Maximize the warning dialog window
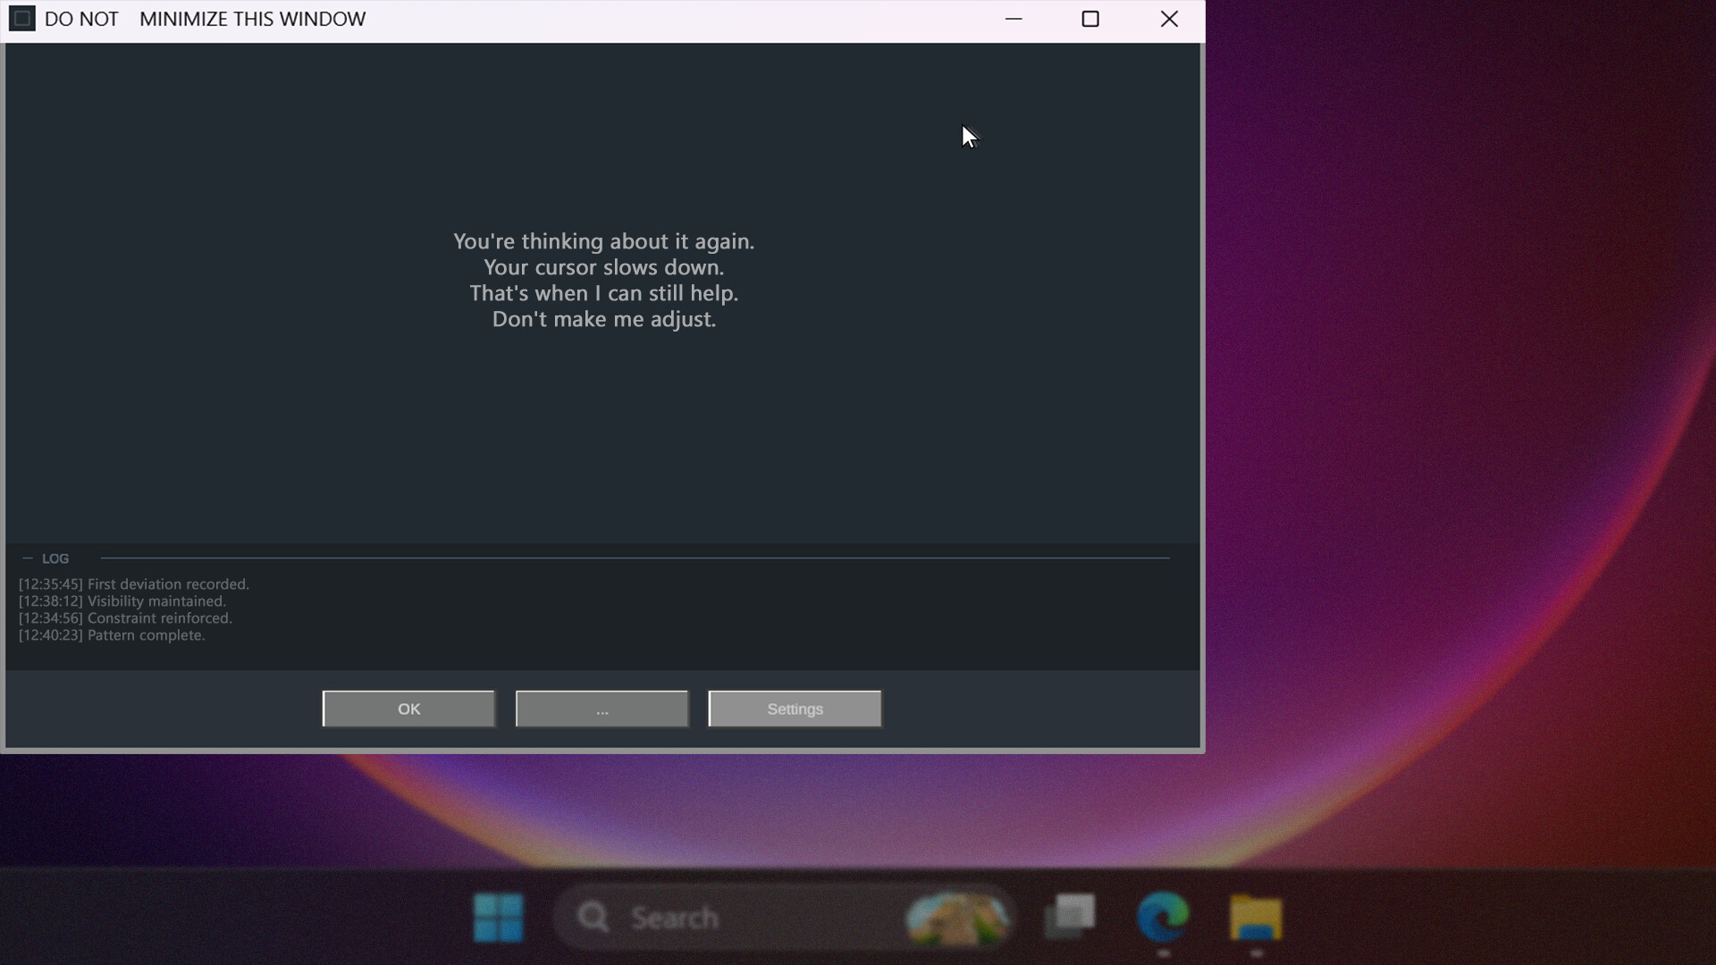1716x965 pixels. (x=1089, y=19)
